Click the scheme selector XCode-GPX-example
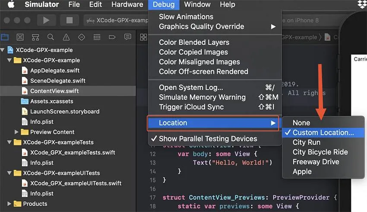The image size is (367, 212). [x=117, y=20]
